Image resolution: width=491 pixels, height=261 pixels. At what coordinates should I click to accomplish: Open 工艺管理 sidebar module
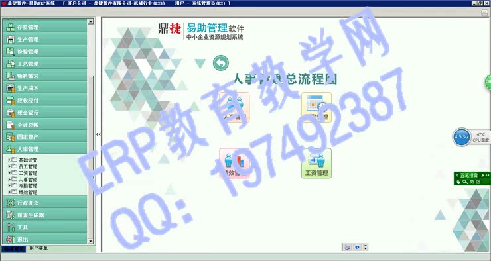(44, 64)
